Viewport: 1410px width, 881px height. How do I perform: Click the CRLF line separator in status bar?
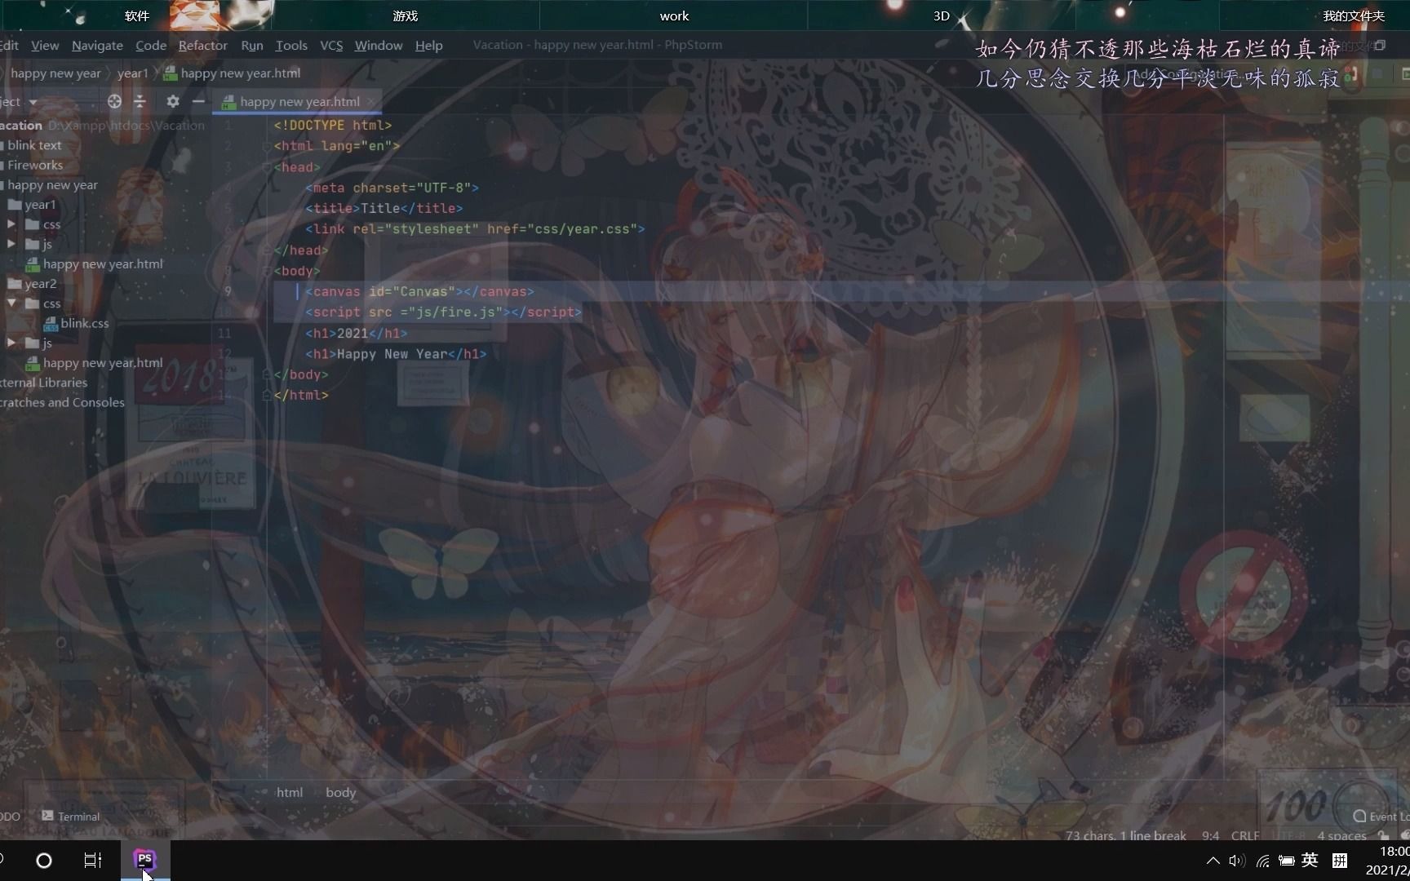pyautogui.click(x=1245, y=836)
